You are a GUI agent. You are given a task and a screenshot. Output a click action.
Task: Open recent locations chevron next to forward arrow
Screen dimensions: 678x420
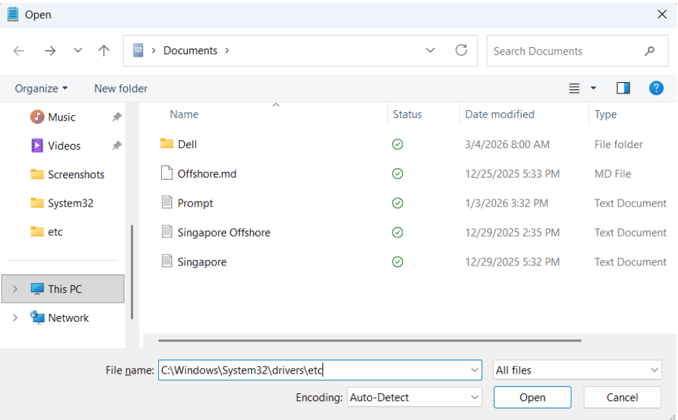[78, 51]
